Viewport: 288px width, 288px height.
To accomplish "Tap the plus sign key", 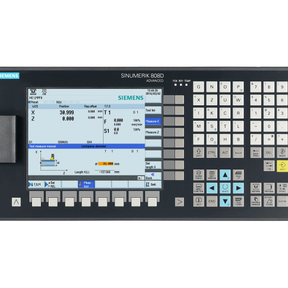I will 282,140.
